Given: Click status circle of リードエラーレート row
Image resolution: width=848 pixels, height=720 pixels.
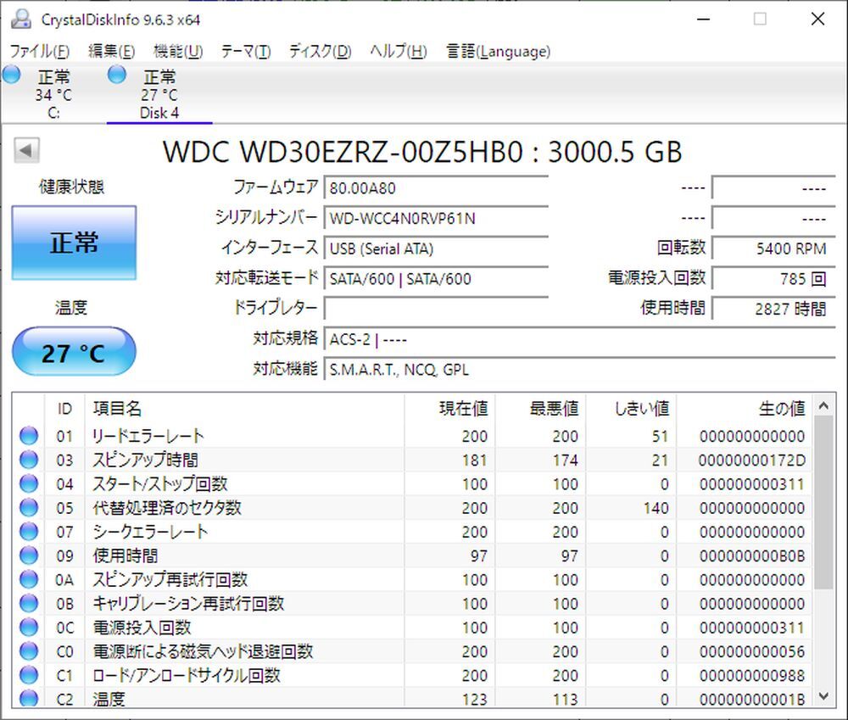Looking at the screenshot, I should tap(29, 436).
